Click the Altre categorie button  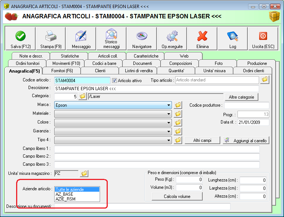click(241, 97)
